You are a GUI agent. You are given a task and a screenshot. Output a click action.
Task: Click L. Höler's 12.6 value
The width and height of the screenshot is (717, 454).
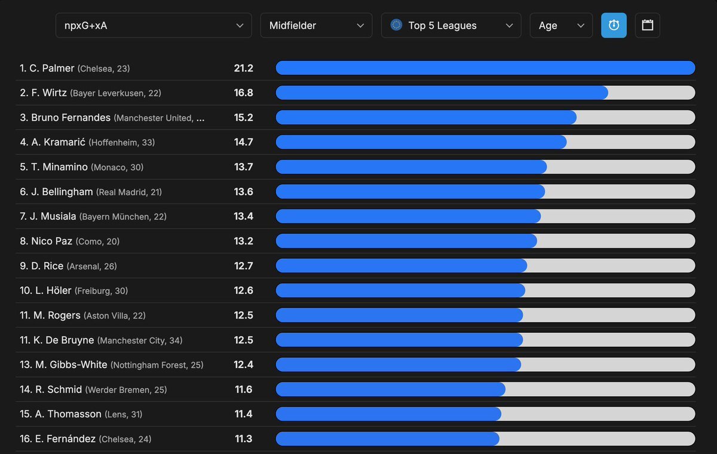[x=244, y=291]
